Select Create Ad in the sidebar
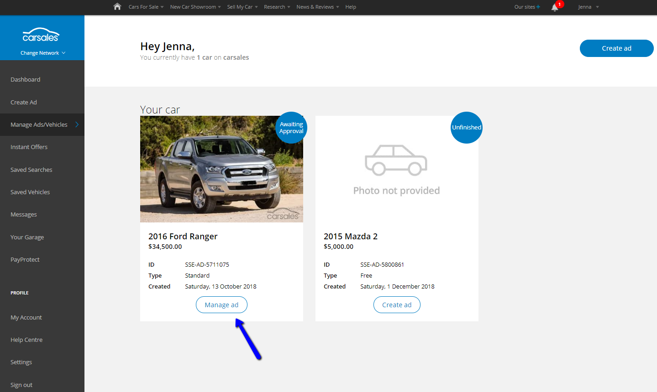Viewport: 657px width, 392px height. tap(24, 102)
